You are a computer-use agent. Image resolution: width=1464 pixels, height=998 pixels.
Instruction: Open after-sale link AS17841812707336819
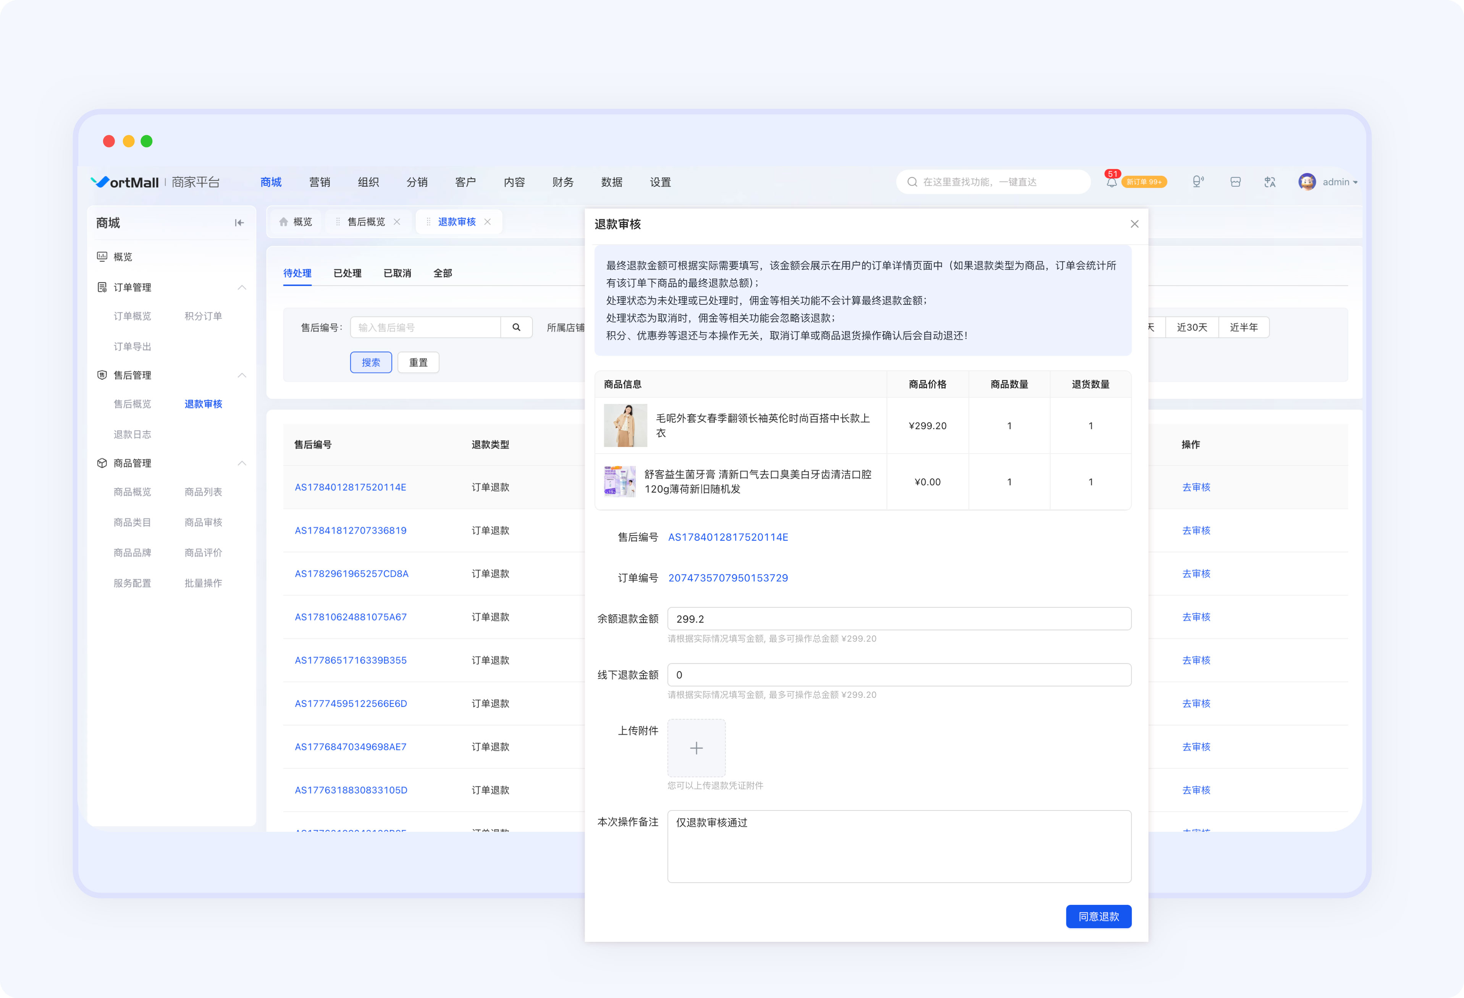[350, 531]
